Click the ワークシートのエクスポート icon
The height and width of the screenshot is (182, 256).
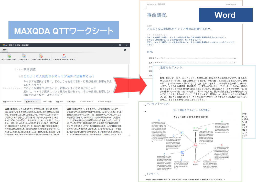pos(64,56)
